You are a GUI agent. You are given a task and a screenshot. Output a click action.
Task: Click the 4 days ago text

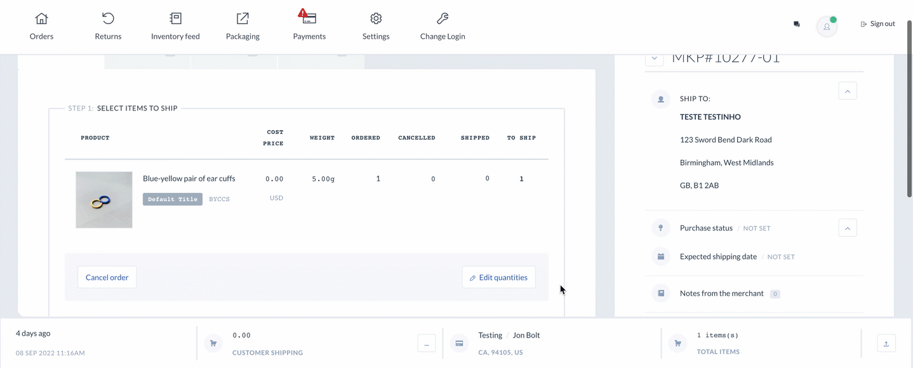(x=33, y=334)
